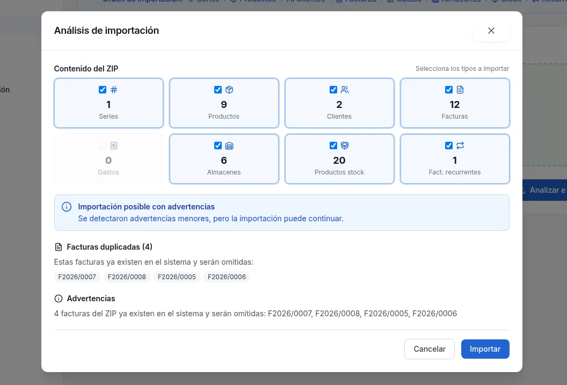The height and width of the screenshot is (385, 567).
Task: Select the clients people icon on Clientes card
Action: point(345,90)
